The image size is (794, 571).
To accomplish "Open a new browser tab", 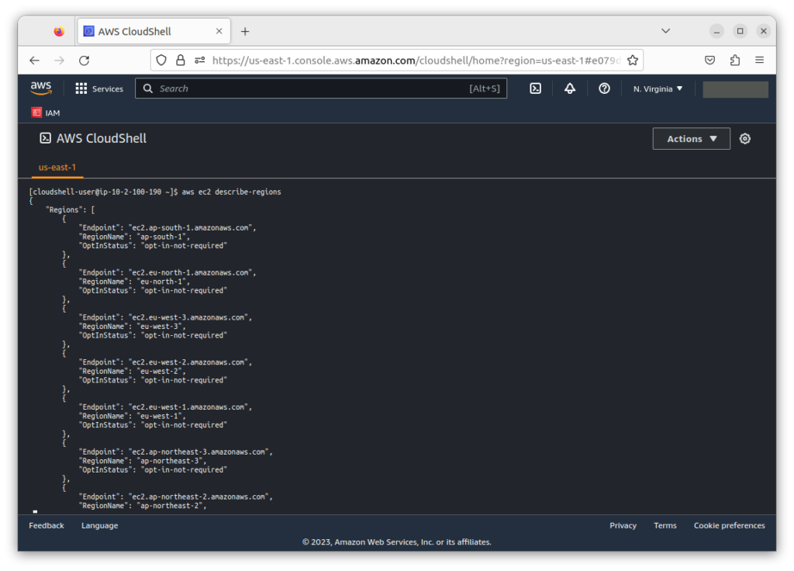I will (x=245, y=31).
